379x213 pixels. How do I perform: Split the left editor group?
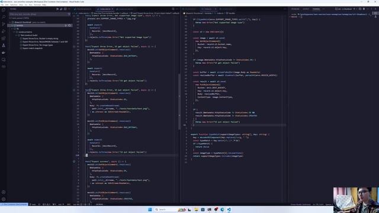173,9
